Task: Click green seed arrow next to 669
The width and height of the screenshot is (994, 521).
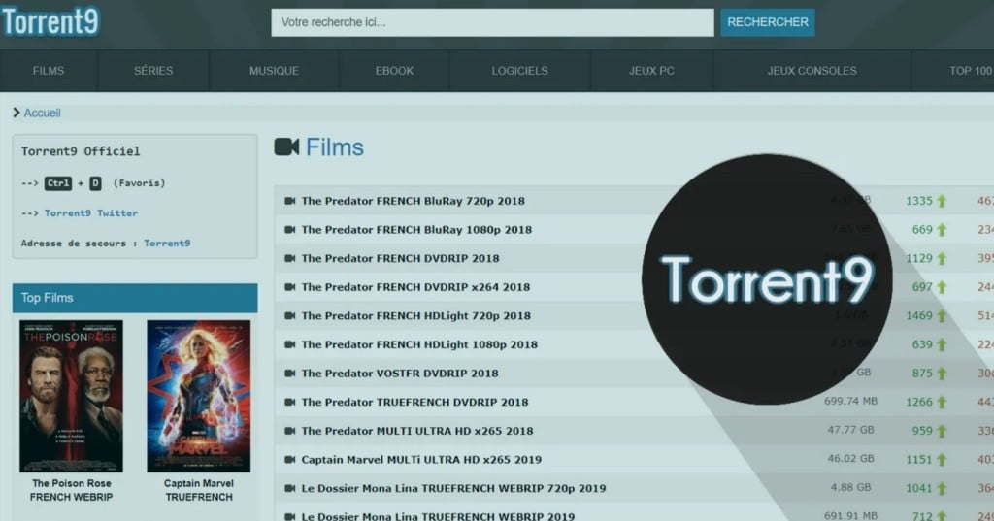Action: (x=942, y=229)
